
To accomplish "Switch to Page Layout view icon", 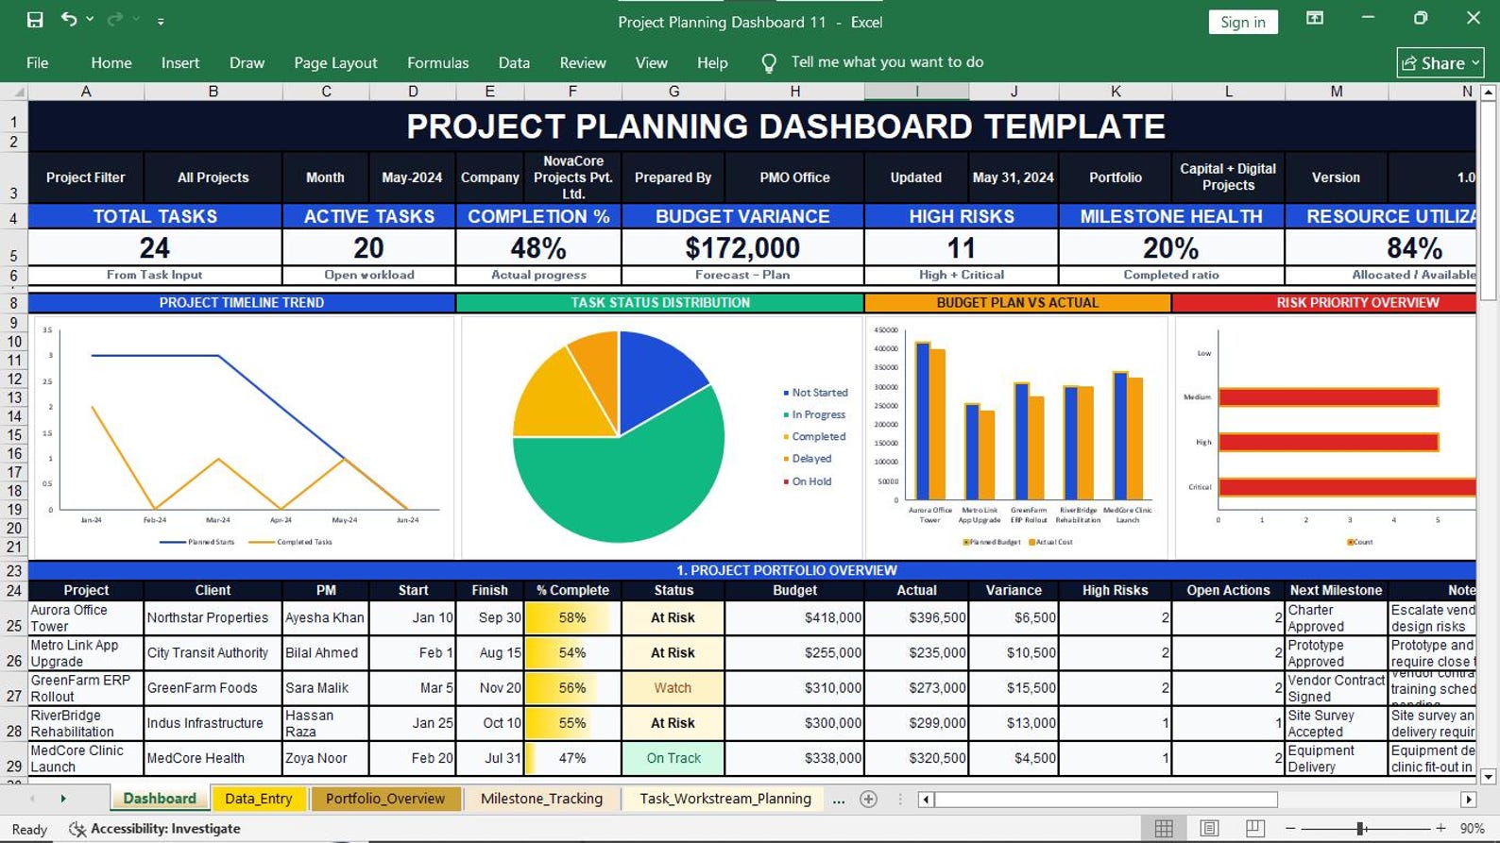I will (x=1209, y=828).
